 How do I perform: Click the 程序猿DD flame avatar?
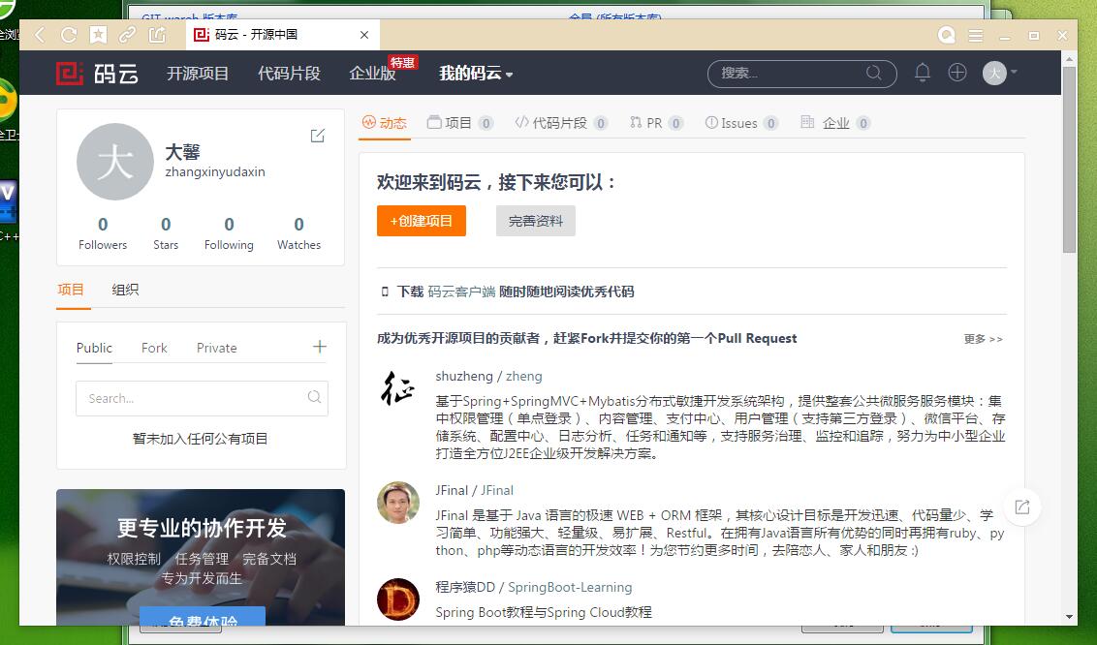[x=398, y=599]
